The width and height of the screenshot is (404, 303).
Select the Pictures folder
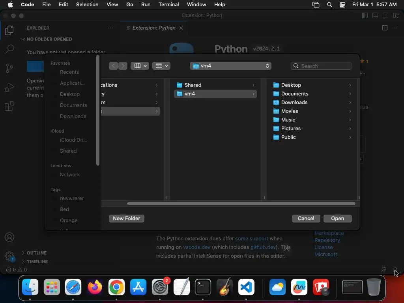pos(312,128)
